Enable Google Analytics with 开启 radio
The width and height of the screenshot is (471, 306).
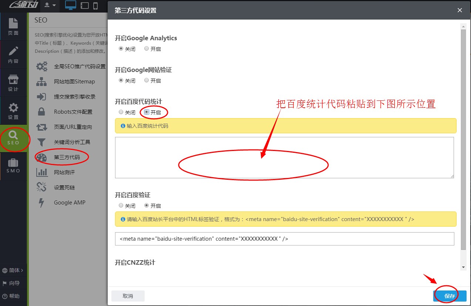[147, 48]
